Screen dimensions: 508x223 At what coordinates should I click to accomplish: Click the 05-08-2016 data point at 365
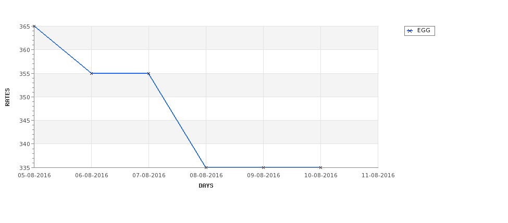pyautogui.click(x=34, y=26)
